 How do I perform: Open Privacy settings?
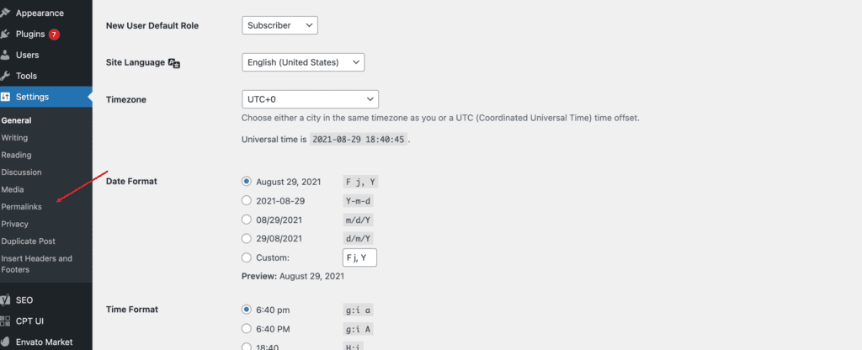[x=15, y=224]
